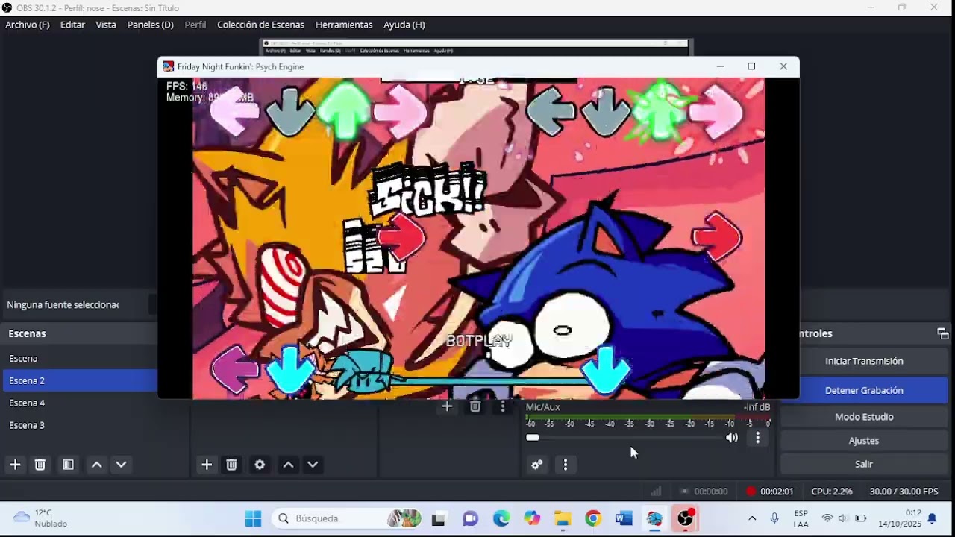
Task: Select scene Escena 4
Action: (79, 403)
